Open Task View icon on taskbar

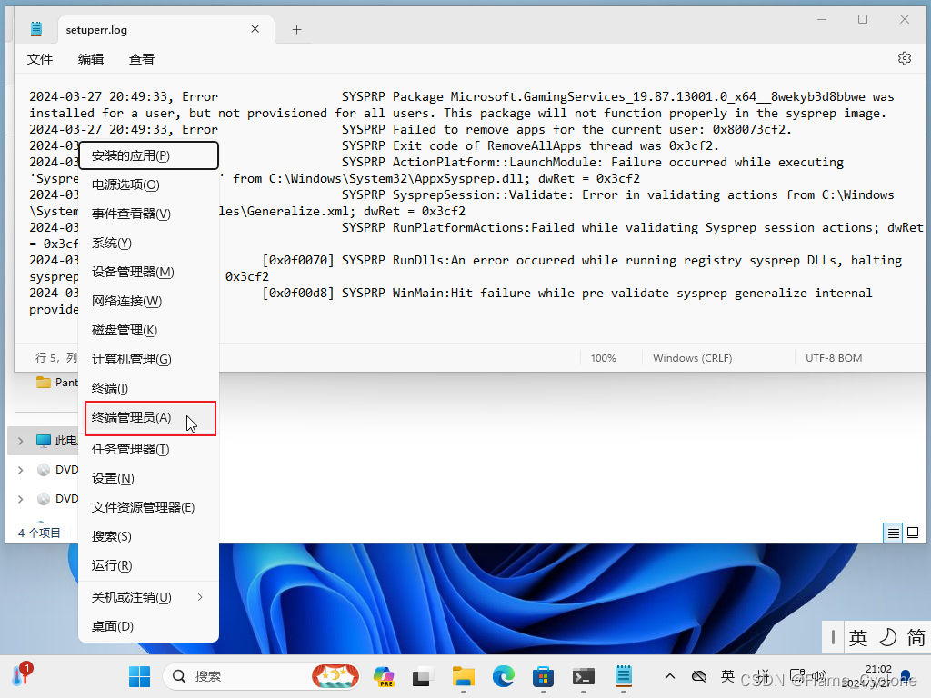pos(422,676)
